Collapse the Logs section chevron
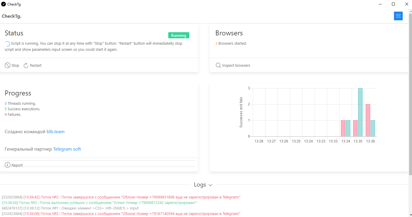Viewport: 412px width, 217px height. point(211,185)
